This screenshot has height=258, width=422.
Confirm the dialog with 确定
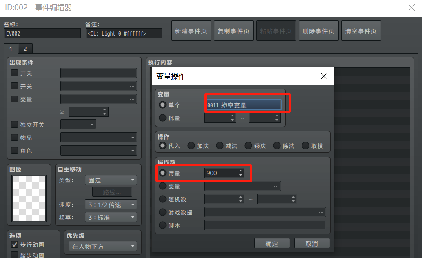[x=272, y=243]
